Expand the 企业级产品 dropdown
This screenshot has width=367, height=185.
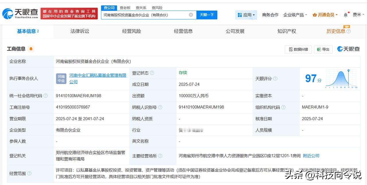click(295, 15)
